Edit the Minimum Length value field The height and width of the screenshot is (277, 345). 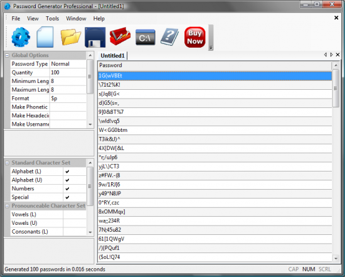coord(68,81)
